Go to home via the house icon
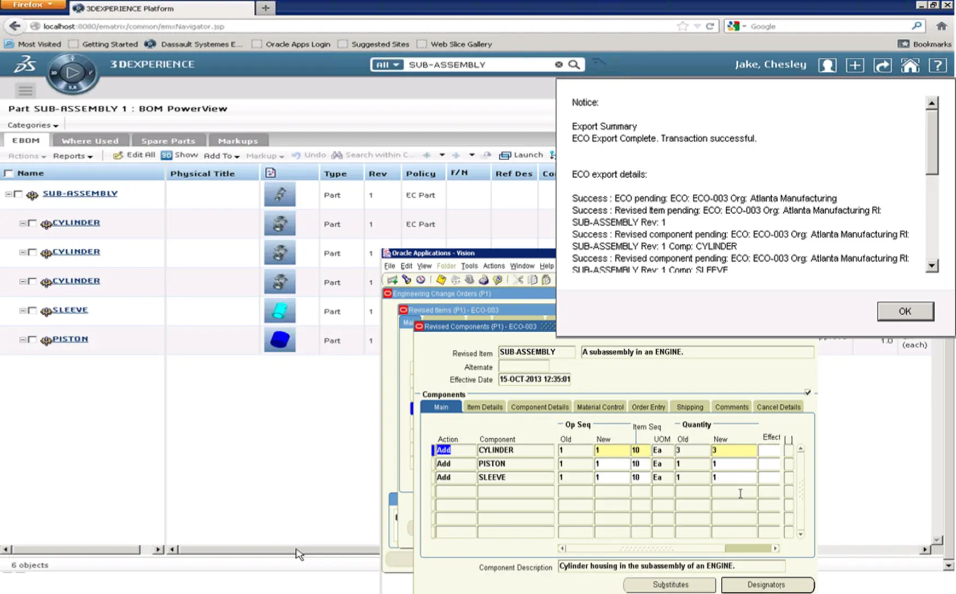 pyautogui.click(x=910, y=66)
